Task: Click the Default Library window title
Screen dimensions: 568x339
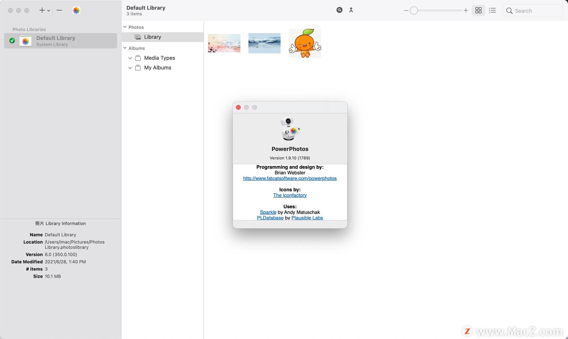Action: tap(146, 8)
